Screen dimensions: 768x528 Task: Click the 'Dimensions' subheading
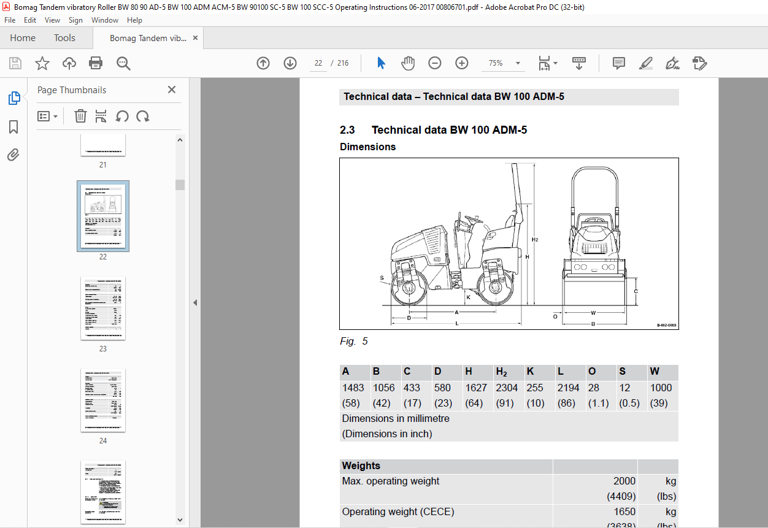point(368,147)
